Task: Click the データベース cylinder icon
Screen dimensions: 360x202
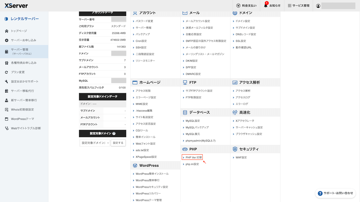Action: 185,112
